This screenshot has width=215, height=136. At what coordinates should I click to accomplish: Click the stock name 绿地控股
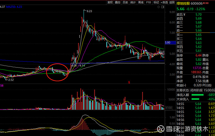point(183,3)
